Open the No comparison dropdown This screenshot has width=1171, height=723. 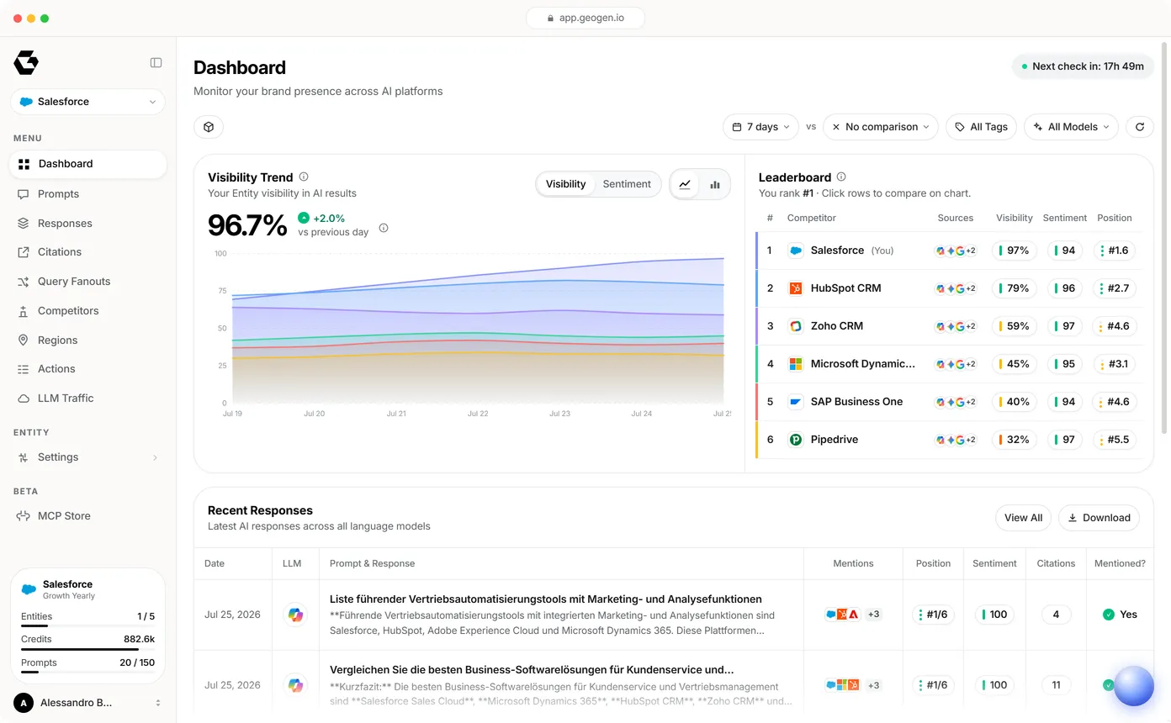[881, 127]
